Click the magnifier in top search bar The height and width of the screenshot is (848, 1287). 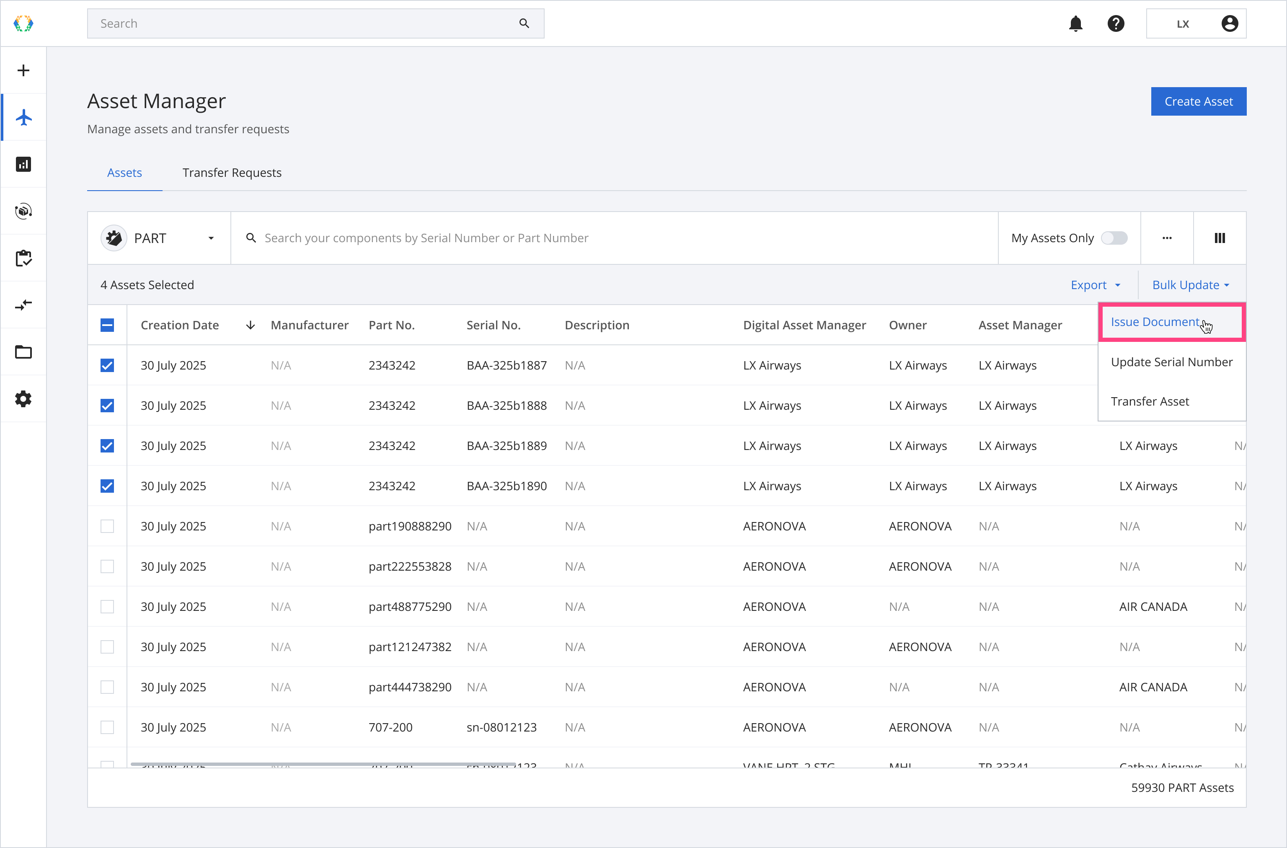[x=524, y=23]
